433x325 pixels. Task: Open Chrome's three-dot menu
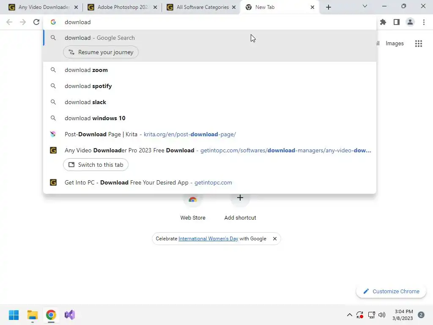pyautogui.click(x=424, y=22)
